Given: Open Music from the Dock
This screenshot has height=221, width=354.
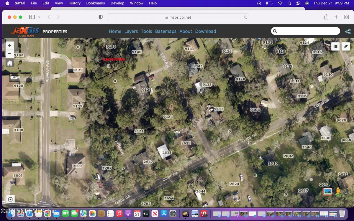Looking at the screenshot, I should coord(119,213).
